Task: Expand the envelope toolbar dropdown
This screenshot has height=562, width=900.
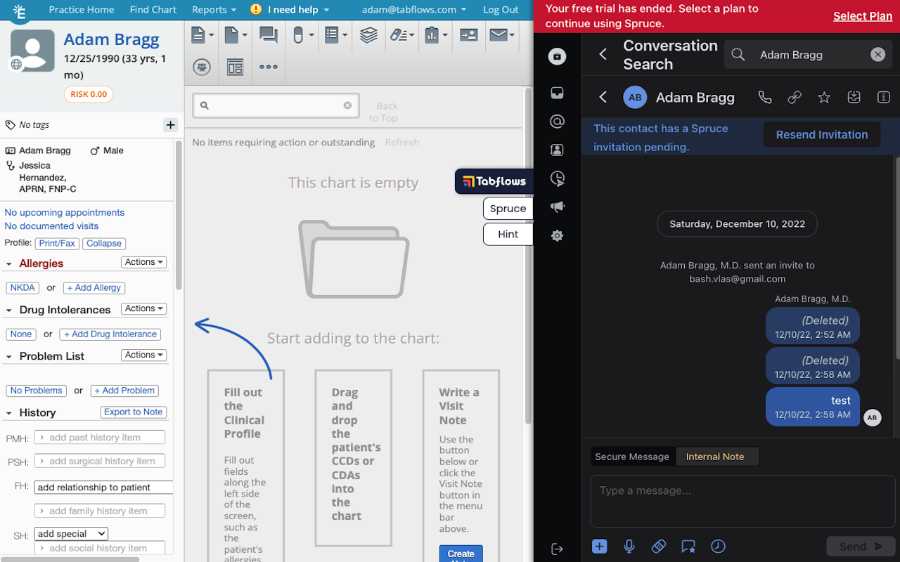Action: (502, 34)
